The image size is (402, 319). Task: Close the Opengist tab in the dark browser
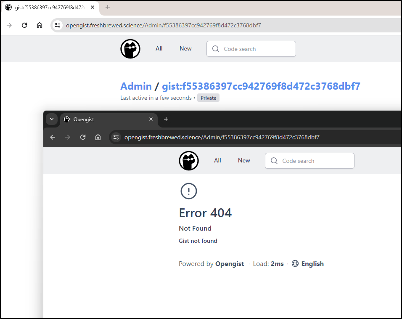click(151, 119)
